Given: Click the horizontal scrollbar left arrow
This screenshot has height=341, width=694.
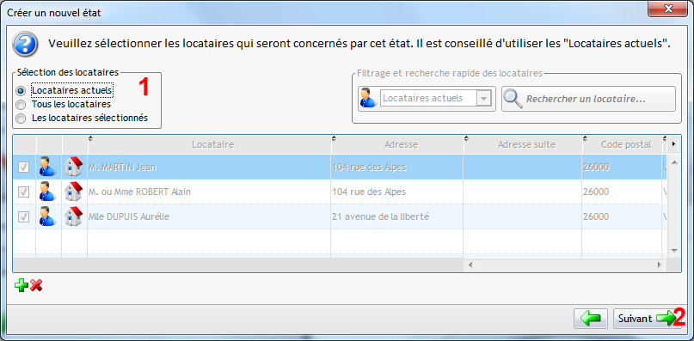Looking at the screenshot, I should tap(470, 265).
